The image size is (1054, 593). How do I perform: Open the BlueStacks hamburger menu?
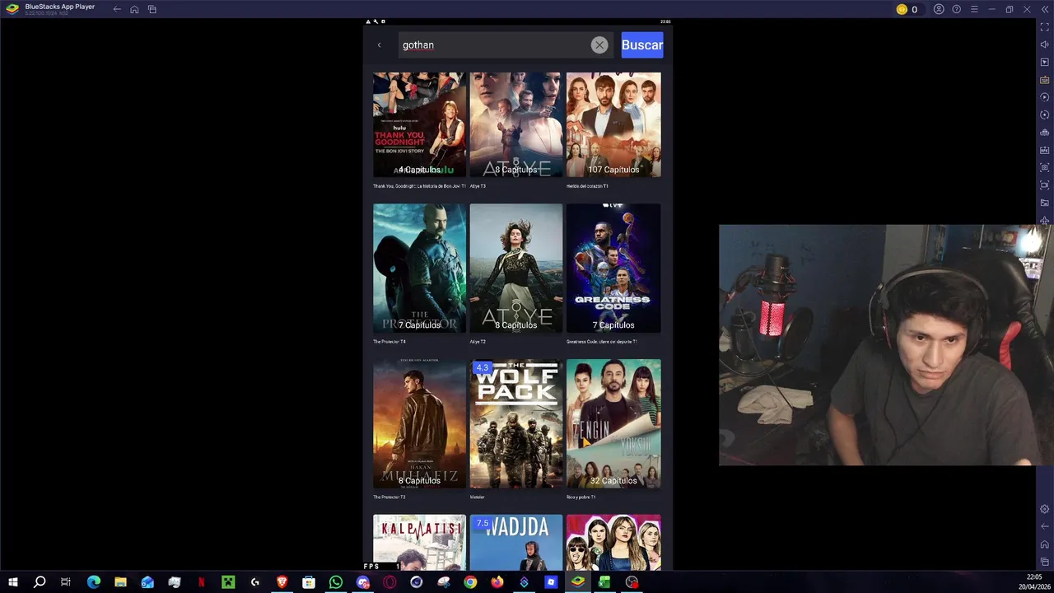tap(974, 9)
